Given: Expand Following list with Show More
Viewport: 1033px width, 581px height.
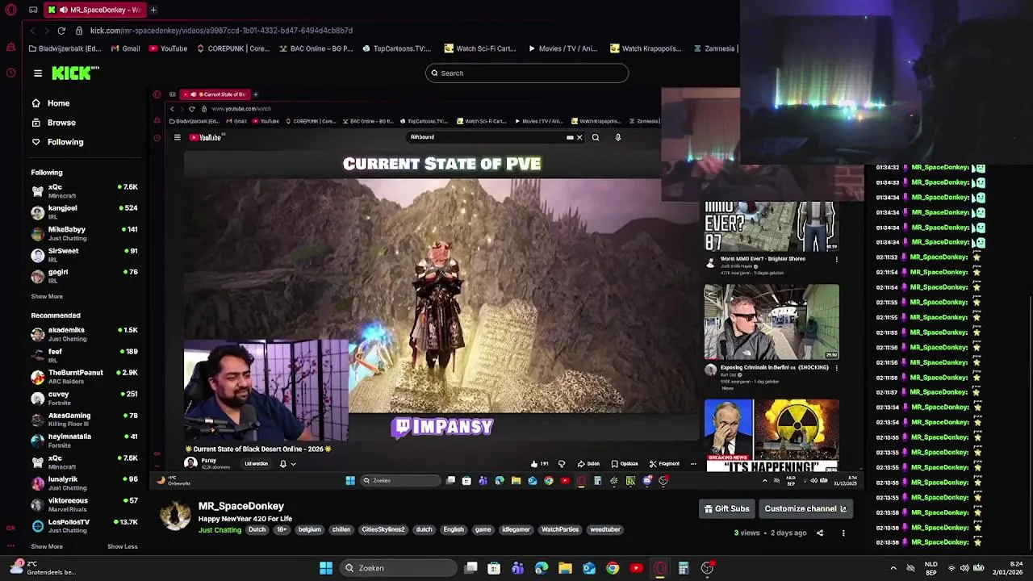Looking at the screenshot, I should point(47,296).
